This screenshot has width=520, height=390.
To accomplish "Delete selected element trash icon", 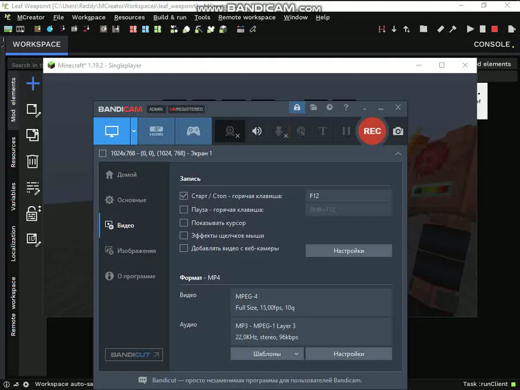I will point(32,162).
